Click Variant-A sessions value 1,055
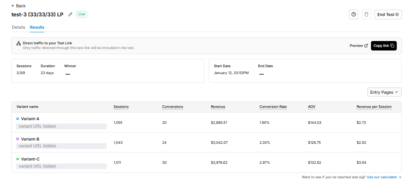412x187 pixels. [118, 123]
